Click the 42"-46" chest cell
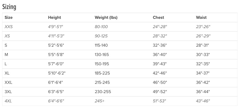The width and height of the screenshot is (241, 109). [x=160, y=73]
